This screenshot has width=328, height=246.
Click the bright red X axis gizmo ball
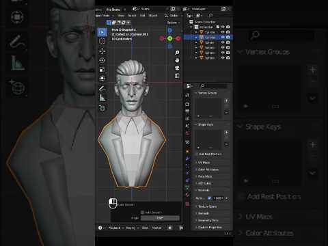click(x=178, y=38)
